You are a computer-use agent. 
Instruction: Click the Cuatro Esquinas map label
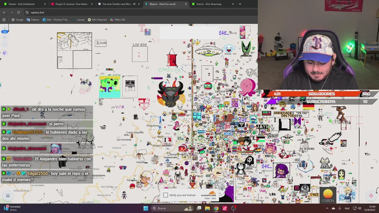point(135,133)
